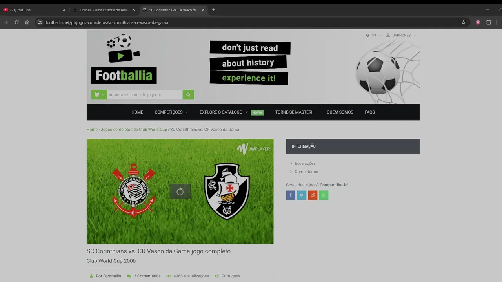Viewport: 502px width, 282px height.
Task: Click the 4968 Visualizações text
Action: tap(191, 276)
